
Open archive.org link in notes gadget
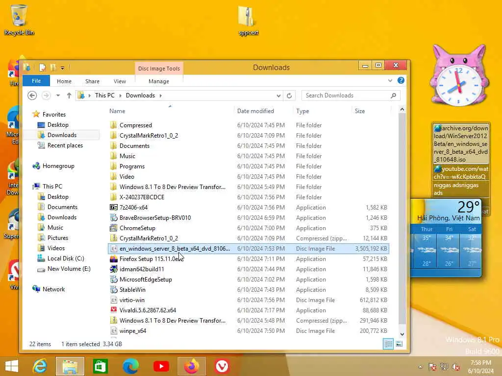pyautogui.click(x=461, y=143)
